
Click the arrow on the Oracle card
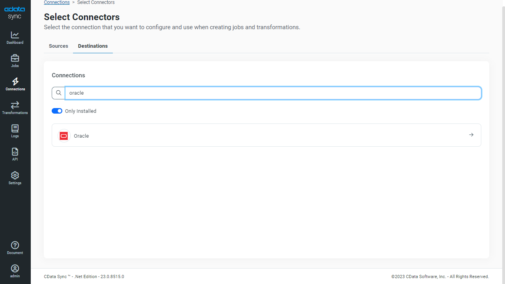(x=471, y=135)
